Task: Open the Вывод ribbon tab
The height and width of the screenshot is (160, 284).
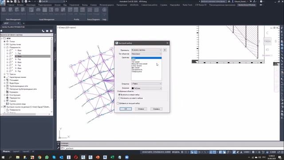Action: point(85,5)
